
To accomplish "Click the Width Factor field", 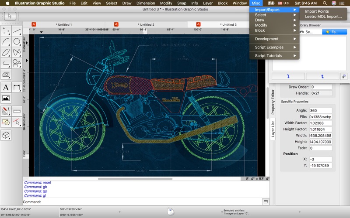I will click(x=321, y=123).
